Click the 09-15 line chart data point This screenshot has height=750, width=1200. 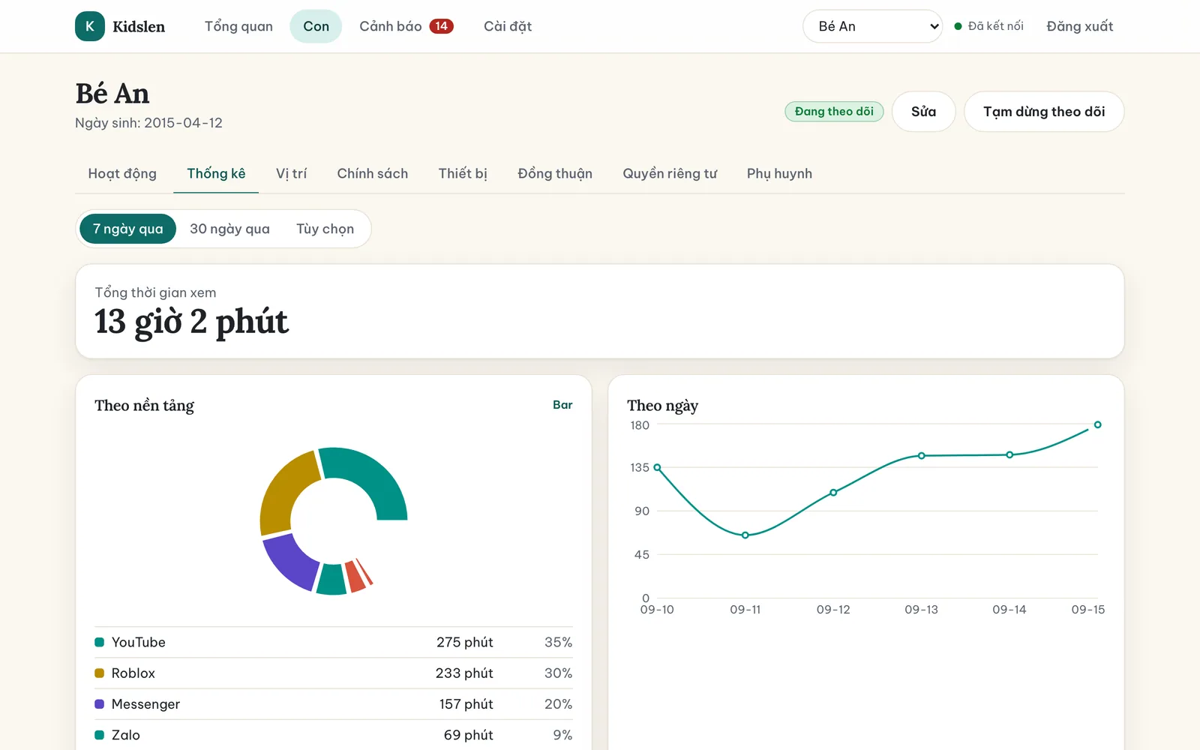coord(1097,424)
